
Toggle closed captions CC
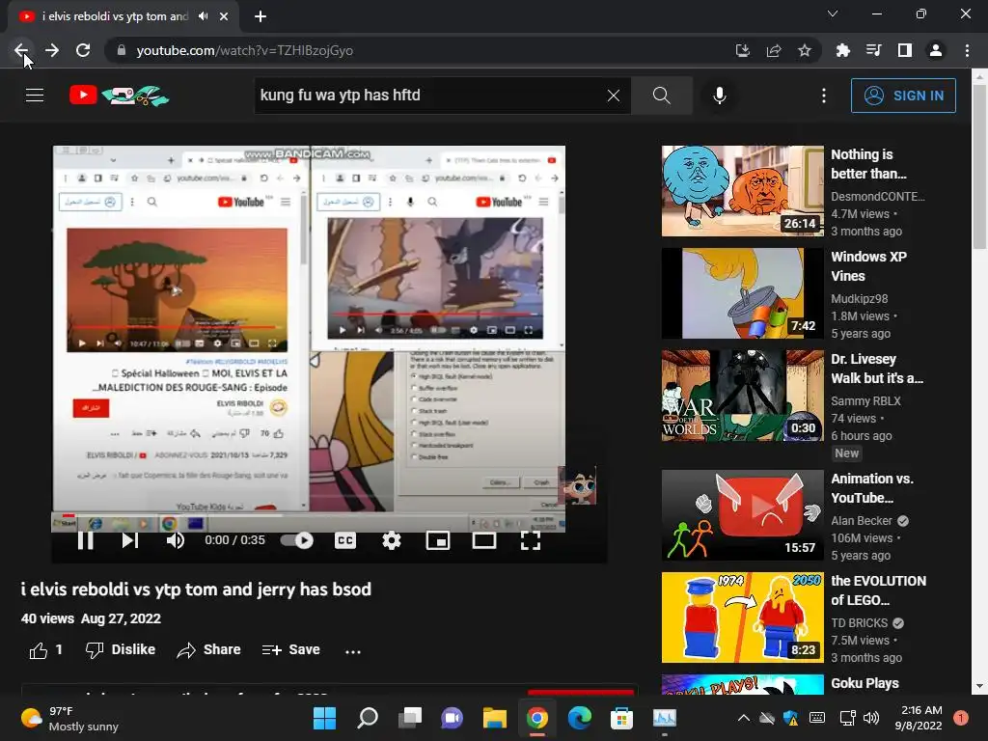point(345,540)
